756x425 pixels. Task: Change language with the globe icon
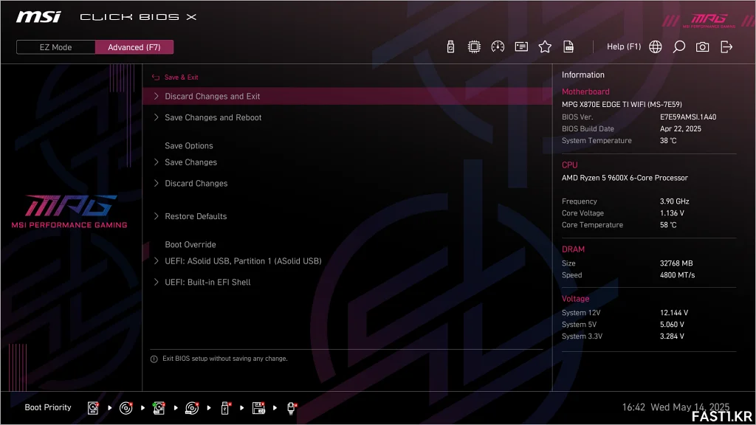(656, 46)
